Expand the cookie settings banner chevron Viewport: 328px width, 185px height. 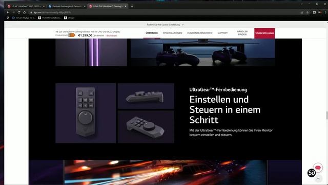pyautogui.click(x=182, y=25)
